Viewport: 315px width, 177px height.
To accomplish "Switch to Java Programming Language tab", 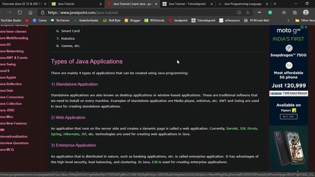I will [243, 4].
